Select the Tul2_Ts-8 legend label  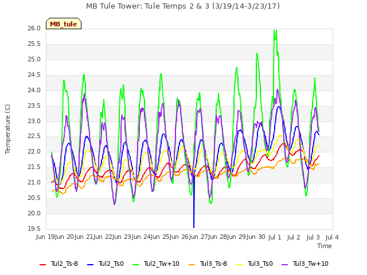(x=64, y=264)
